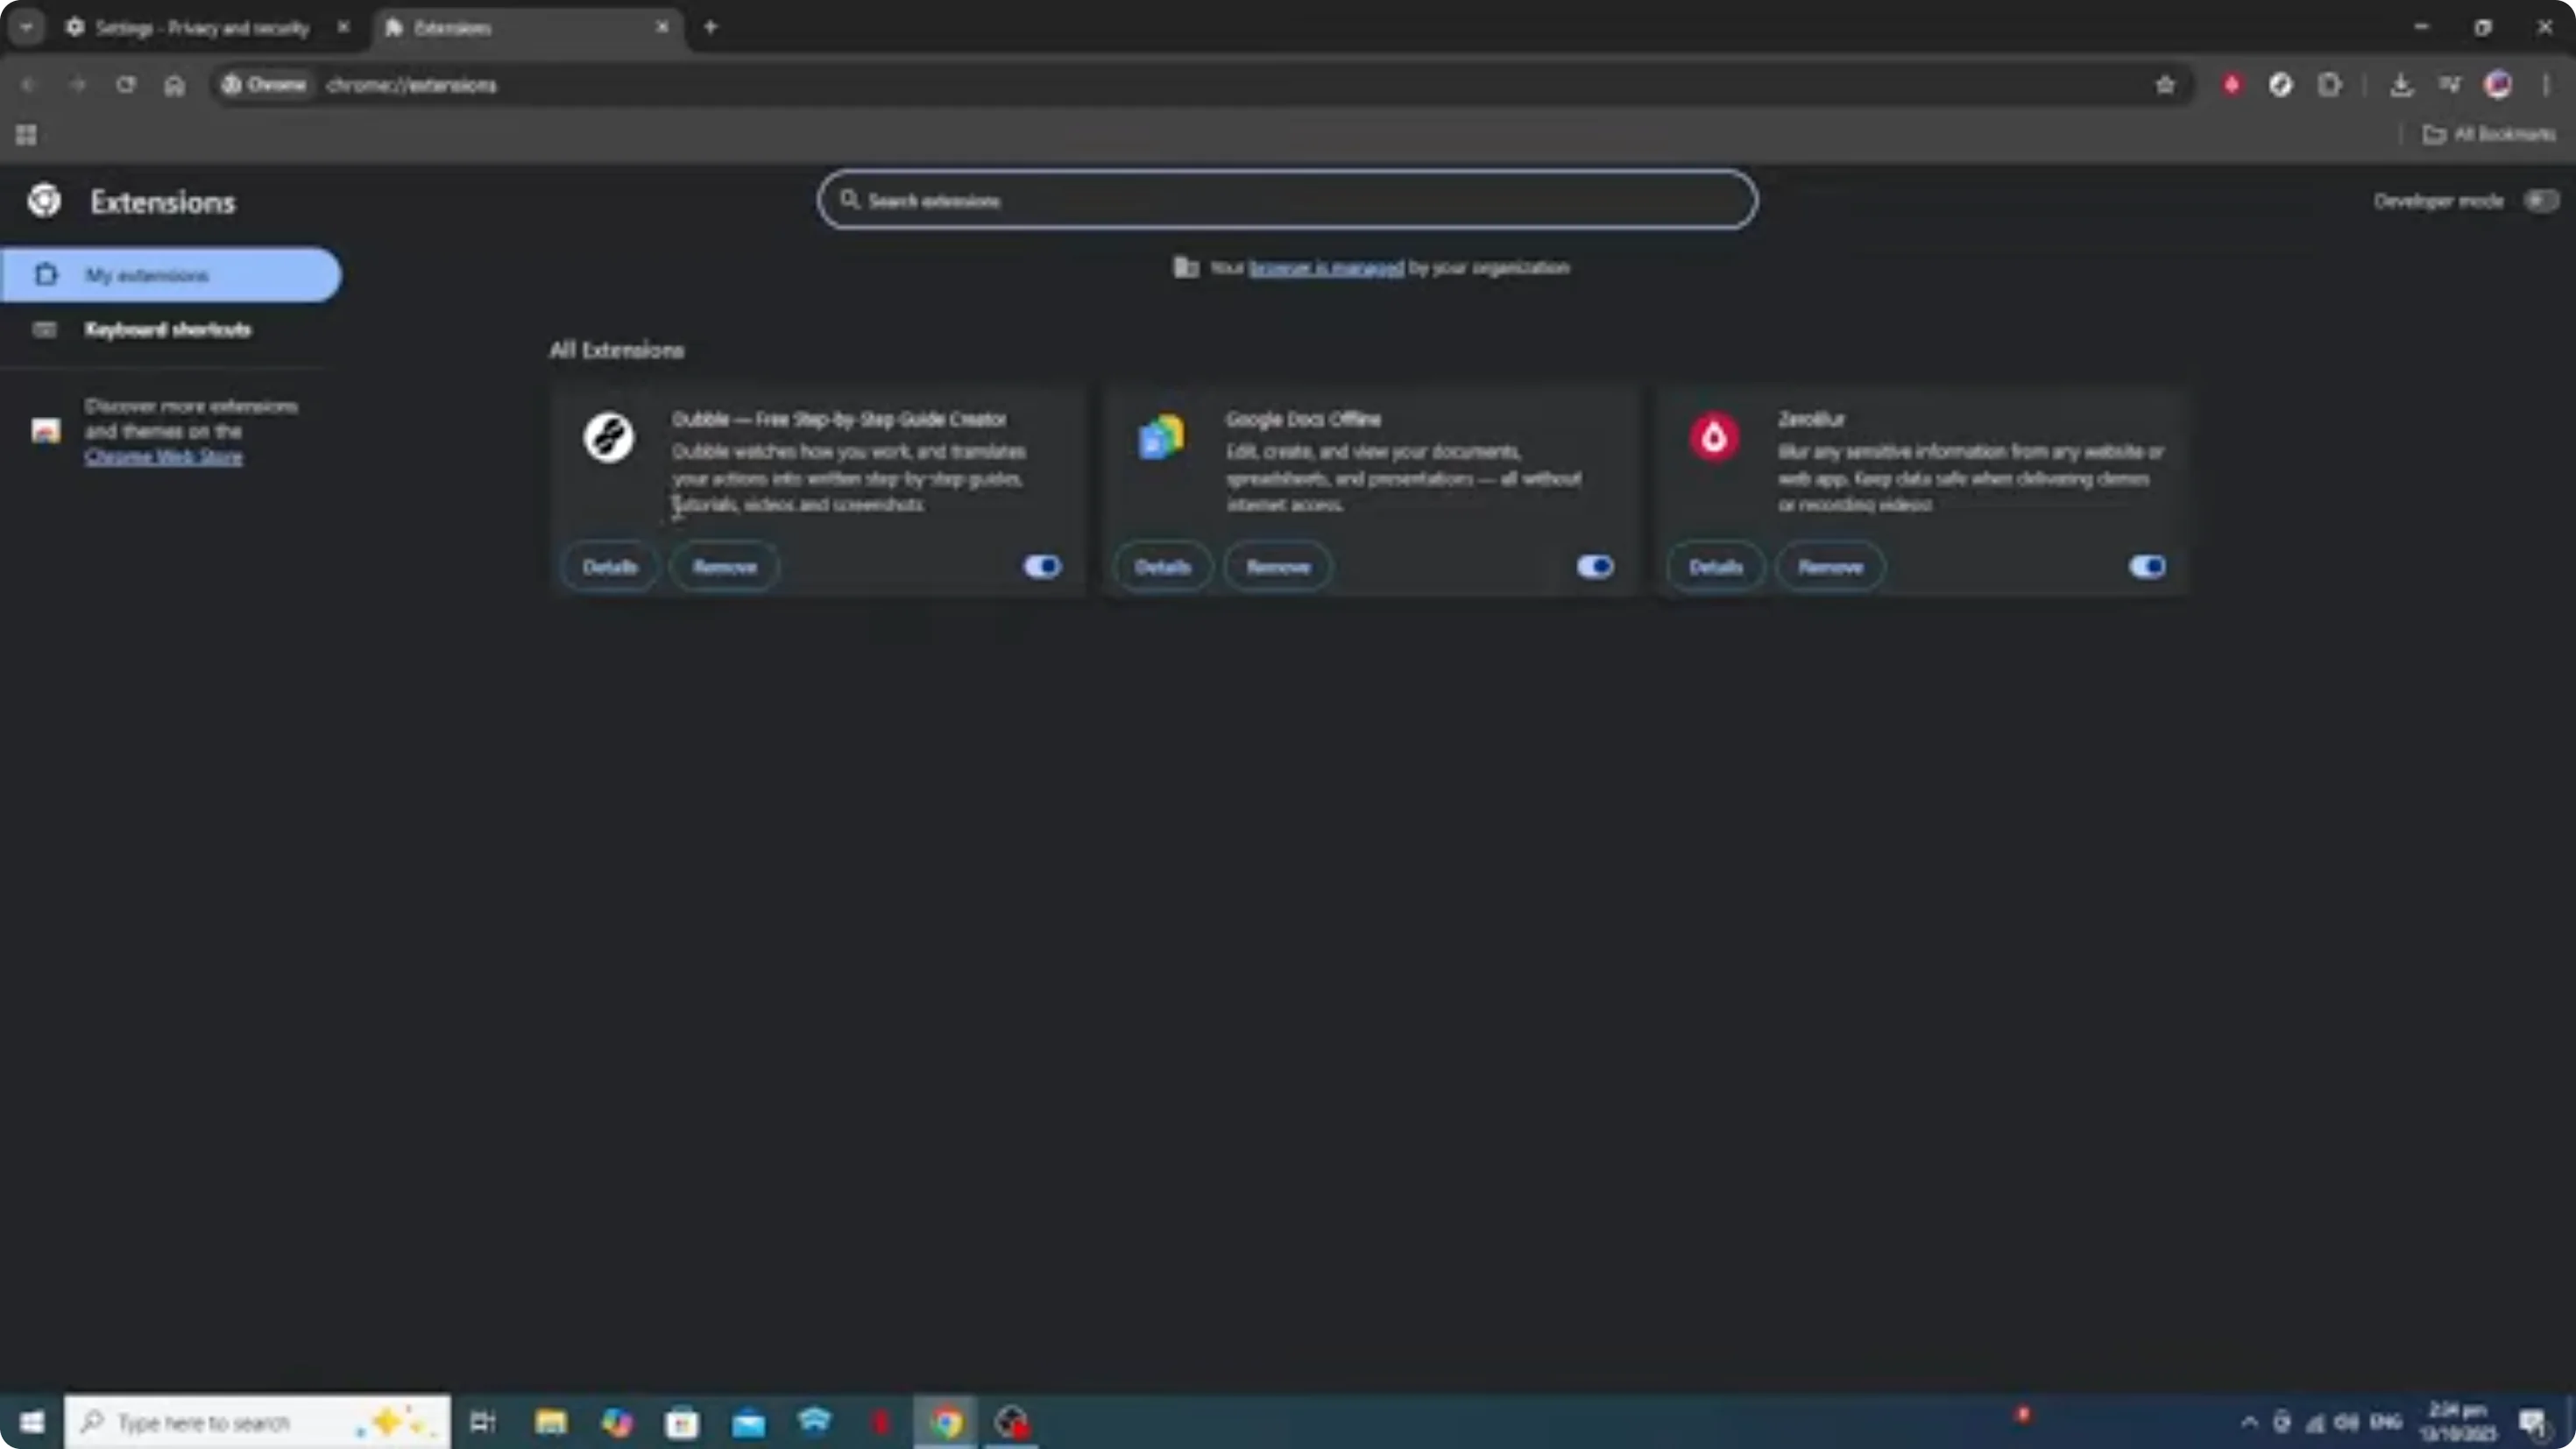
Task: Go back using the back arrow
Action: [28, 85]
